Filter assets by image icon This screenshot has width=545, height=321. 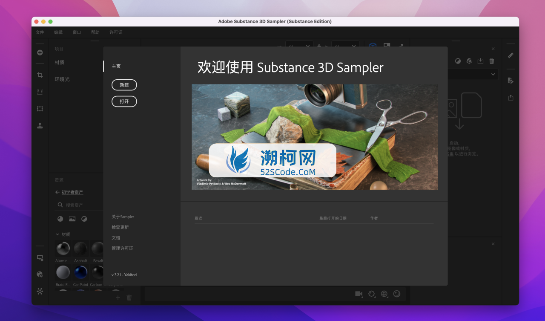(x=72, y=219)
